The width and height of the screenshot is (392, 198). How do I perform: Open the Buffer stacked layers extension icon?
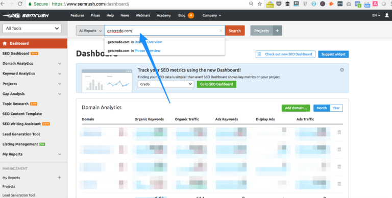(287, 4)
